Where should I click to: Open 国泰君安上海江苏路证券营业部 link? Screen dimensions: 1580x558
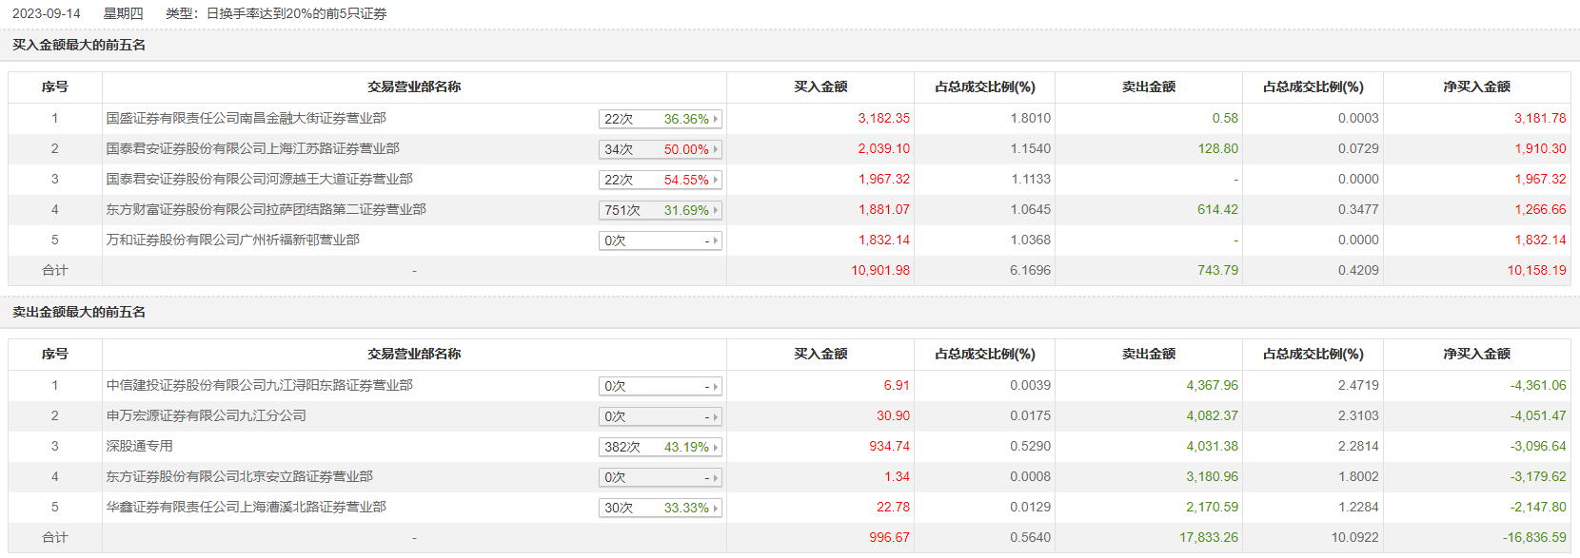pos(252,148)
